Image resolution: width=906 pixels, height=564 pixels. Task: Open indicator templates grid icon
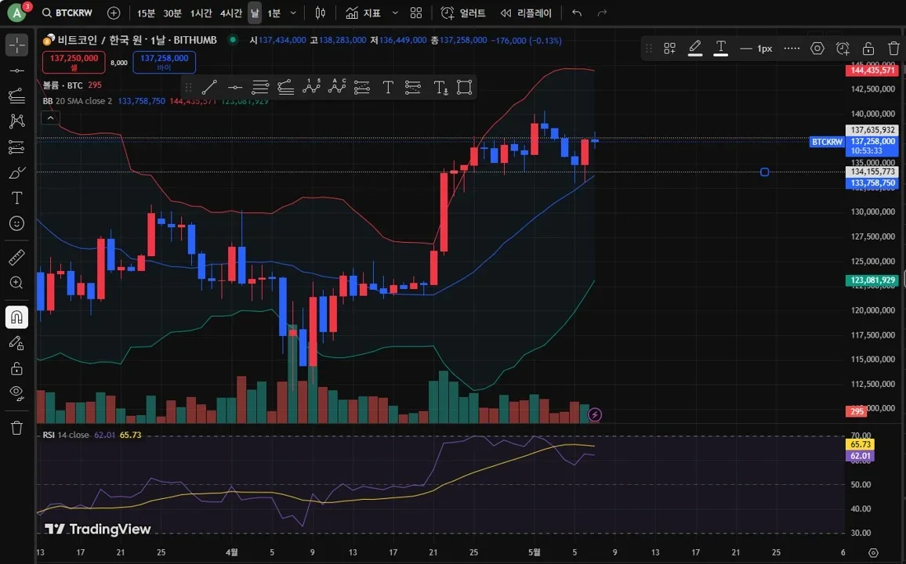[x=416, y=13]
